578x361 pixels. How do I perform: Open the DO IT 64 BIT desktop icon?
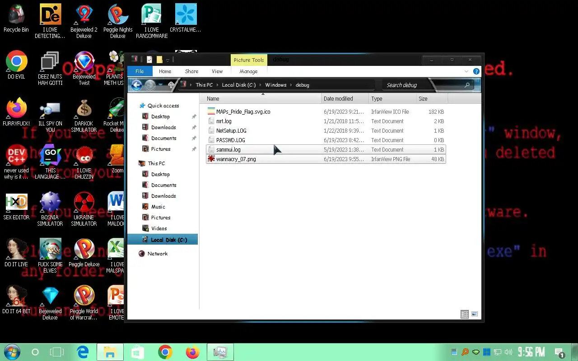(16, 300)
